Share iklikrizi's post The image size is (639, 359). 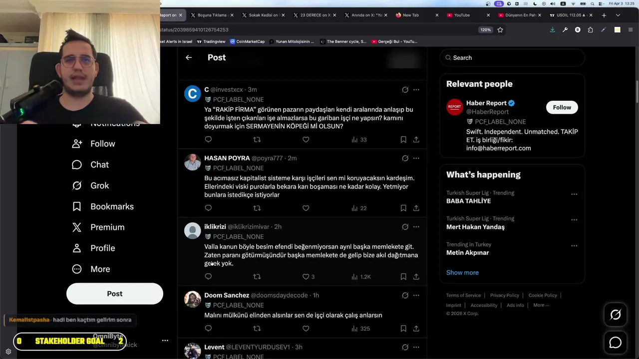coord(416,277)
